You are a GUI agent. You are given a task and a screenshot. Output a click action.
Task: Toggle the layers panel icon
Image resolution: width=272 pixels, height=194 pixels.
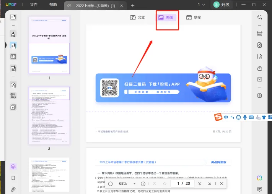pos(13,166)
